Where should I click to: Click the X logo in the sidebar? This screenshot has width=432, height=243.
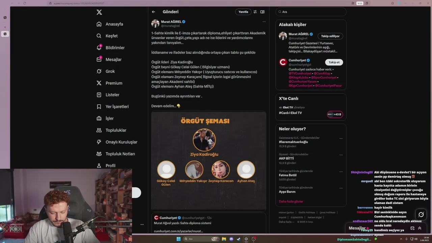99,12
